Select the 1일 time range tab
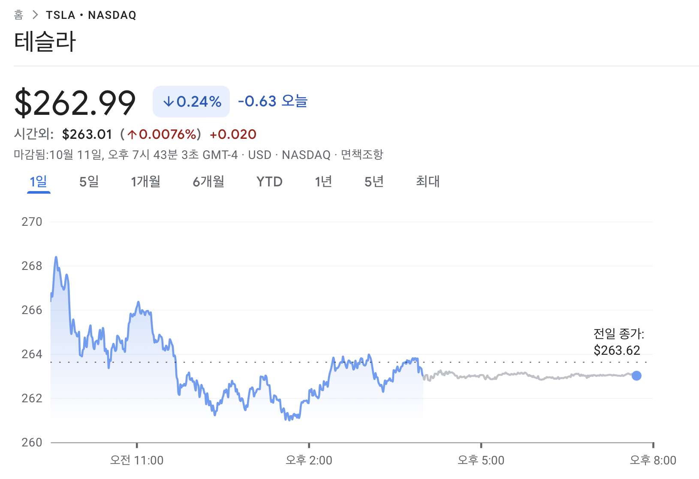 point(39,182)
